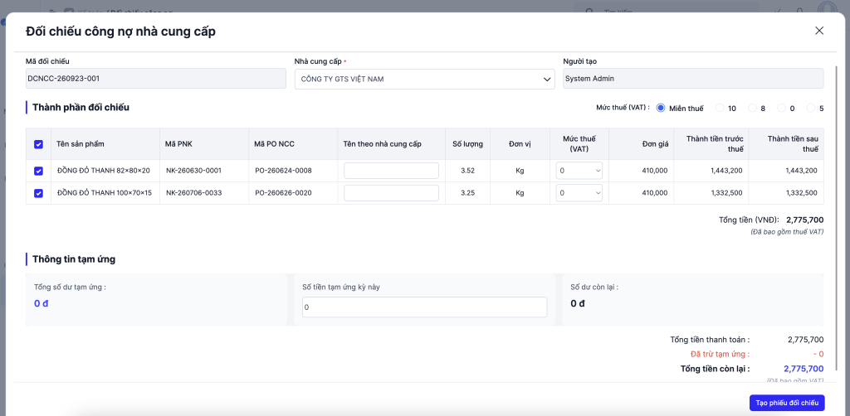
Task: Click the Số tiền tạm ứng kỳ này input
Action: coord(424,307)
